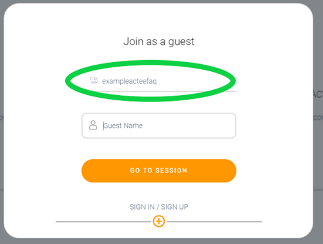Screen dimensions: 323x244
Task: Click the divider line right of plus icon
Action: click(x=214, y=221)
